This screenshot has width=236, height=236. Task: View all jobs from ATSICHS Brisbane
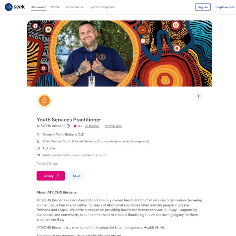click(x=113, y=126)
